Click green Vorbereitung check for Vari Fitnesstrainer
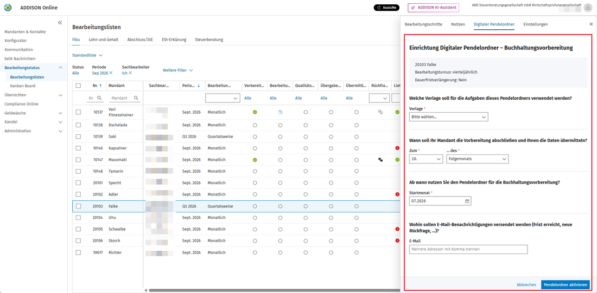Image resolution: width=597 pixels, height=293 pixels. tap(255, 112)
